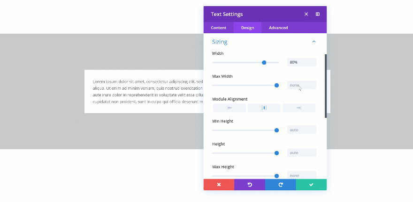This screenshot has height=202, width=413.
Task: Click the Height slider handle
Action: 277,153
